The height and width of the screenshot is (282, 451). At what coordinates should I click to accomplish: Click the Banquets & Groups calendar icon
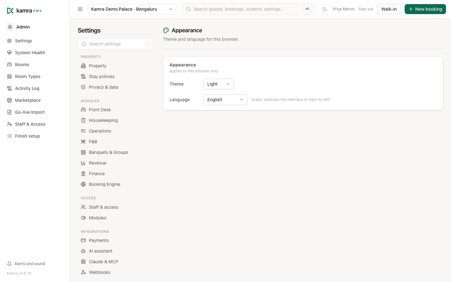click(x=83, y=152)
